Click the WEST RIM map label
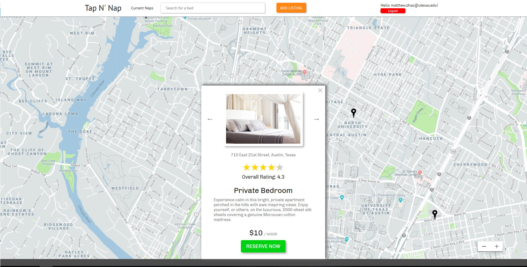The height and width of the screenshot is (267, 527). (82, 33)
